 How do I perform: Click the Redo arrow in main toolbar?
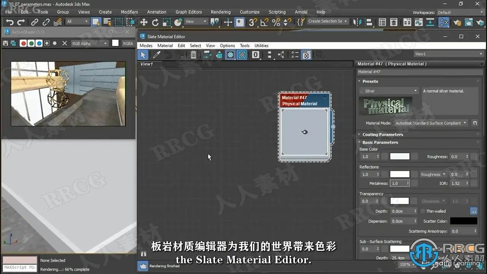21,22
